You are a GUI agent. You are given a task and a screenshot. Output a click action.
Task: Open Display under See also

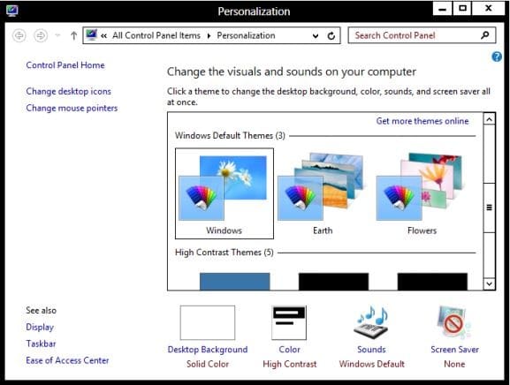(40, 327)
